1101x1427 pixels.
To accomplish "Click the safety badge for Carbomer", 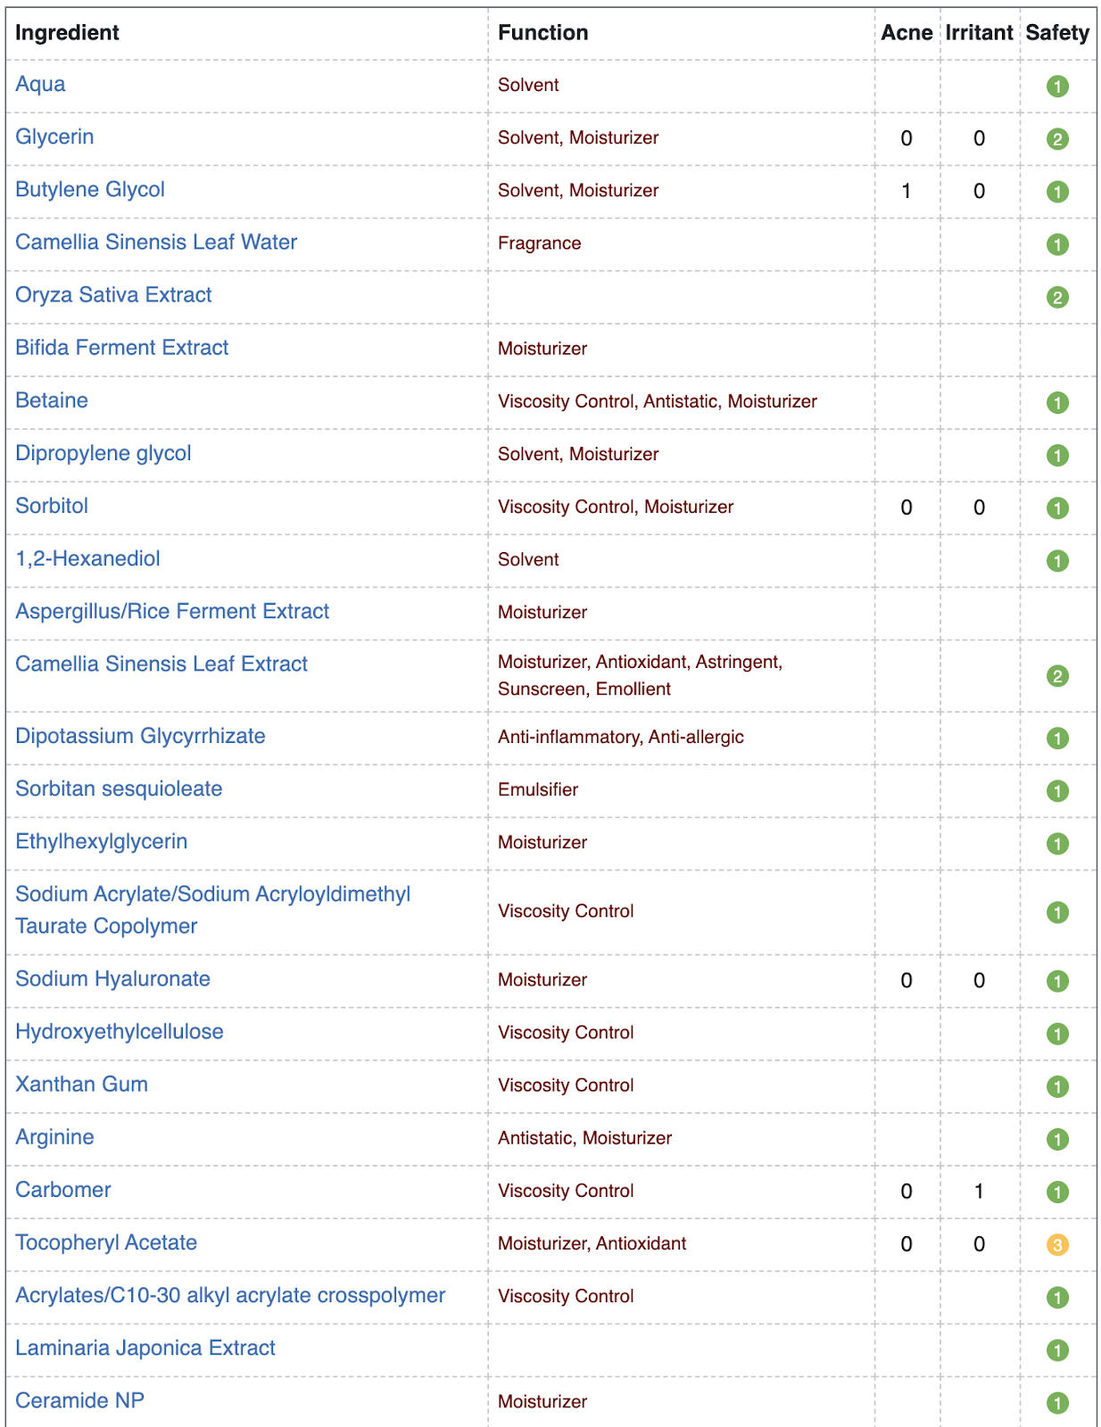I will click(1057, 1192).
